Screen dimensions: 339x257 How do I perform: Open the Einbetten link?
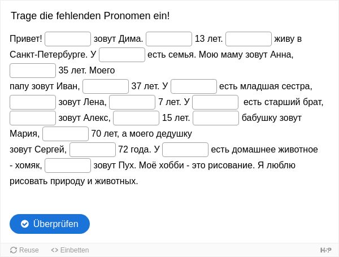coord(70,250)
